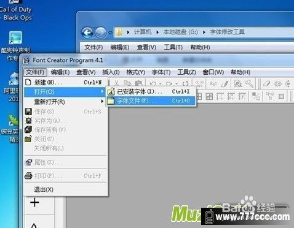The image size is (294, 228).
Task: Click the Repeat circular arrow icon
Action: [x=186, y=83]
